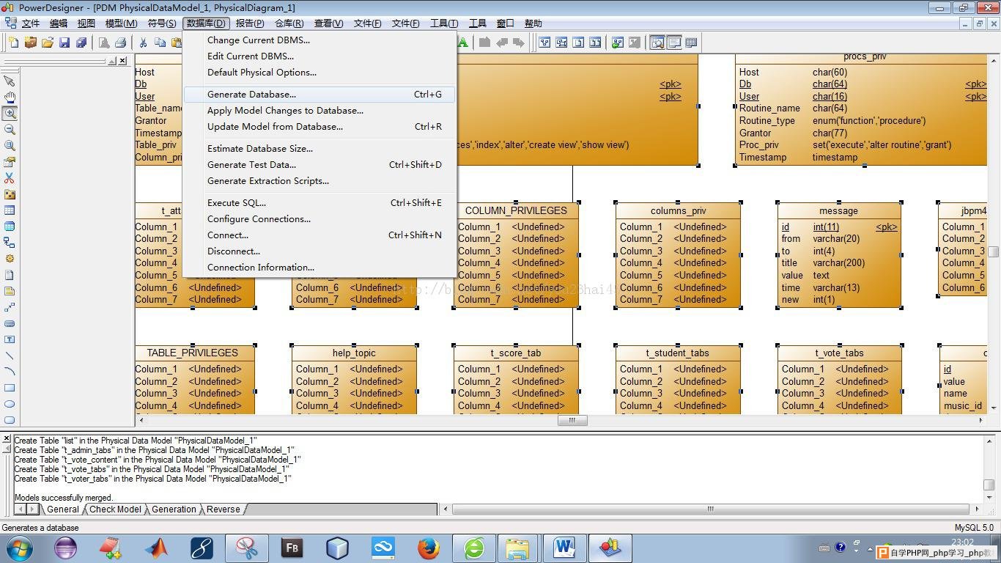The width and height of the screenshot is (1001, 563).
Task: Click the t_score_tab table header
Action: 516,353
